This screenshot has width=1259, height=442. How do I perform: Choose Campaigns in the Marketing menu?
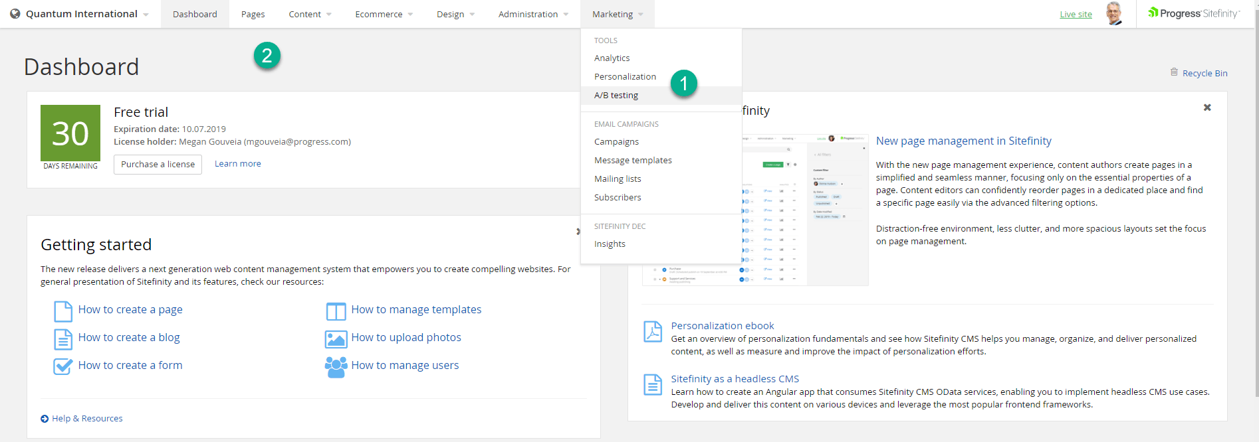tap(616, 142)
